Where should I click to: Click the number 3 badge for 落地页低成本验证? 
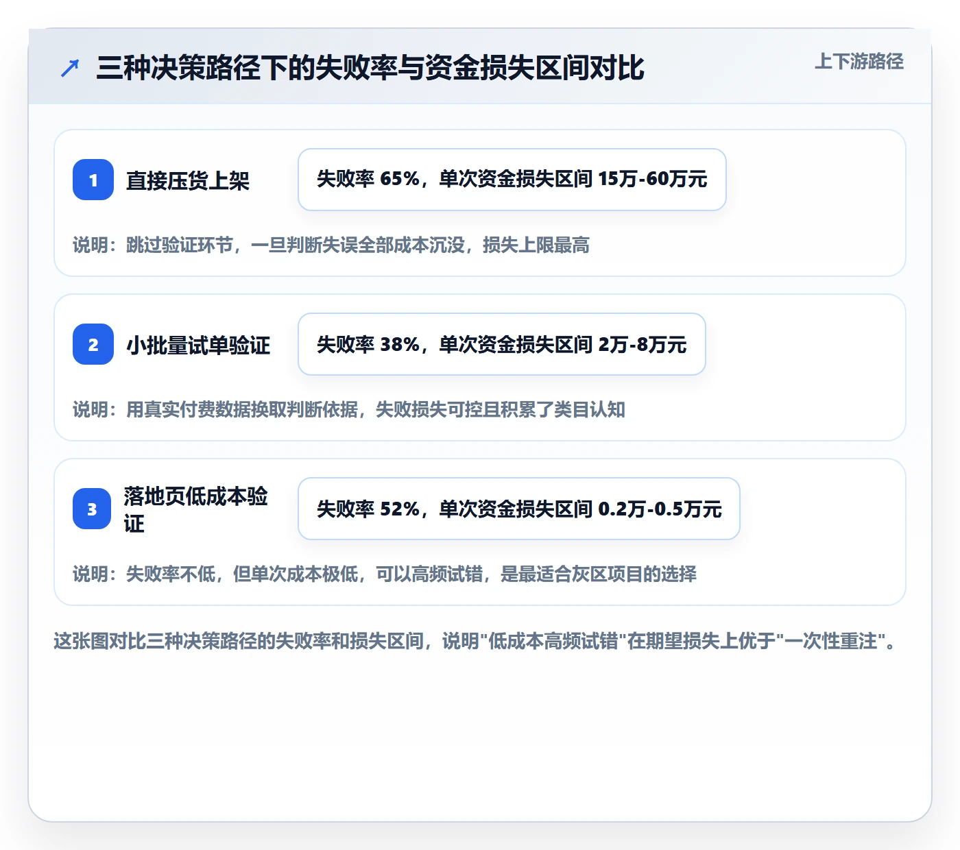(x=92, y=509)
